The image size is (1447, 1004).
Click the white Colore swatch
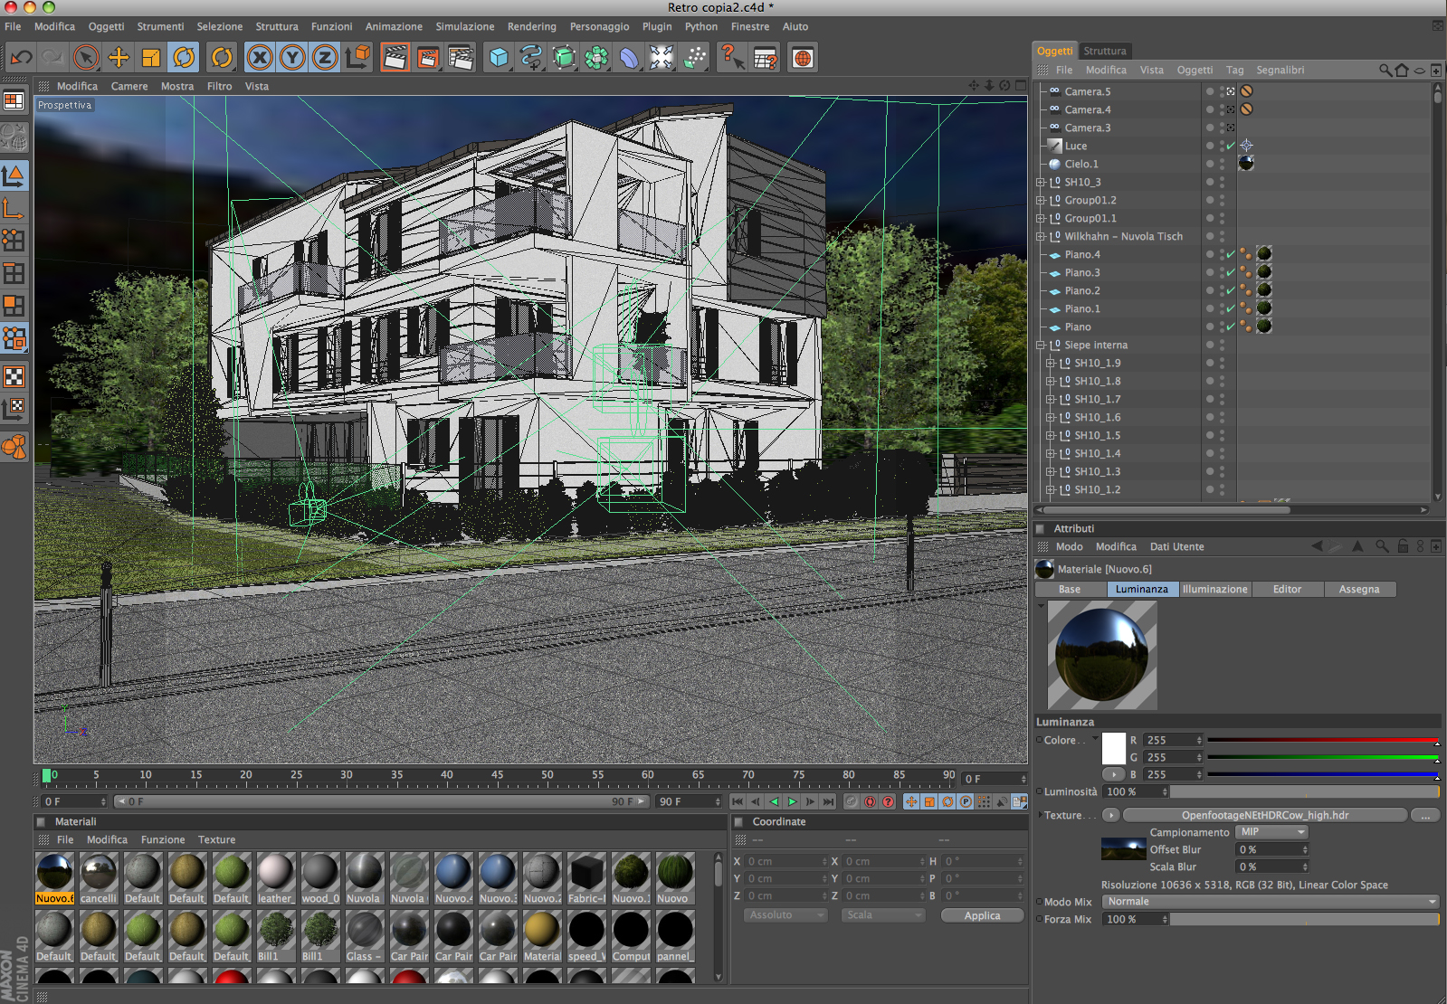[x=1114, y=748]
